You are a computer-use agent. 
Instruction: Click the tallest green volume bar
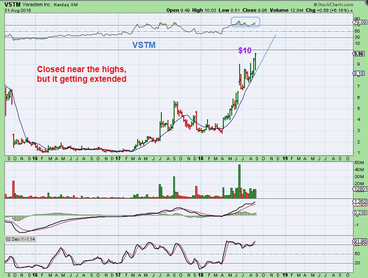[239, 182]
